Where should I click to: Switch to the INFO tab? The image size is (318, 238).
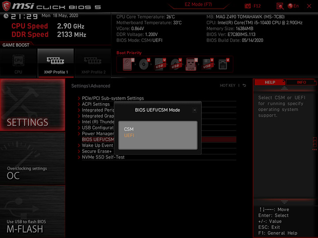(x=301, y=82)
